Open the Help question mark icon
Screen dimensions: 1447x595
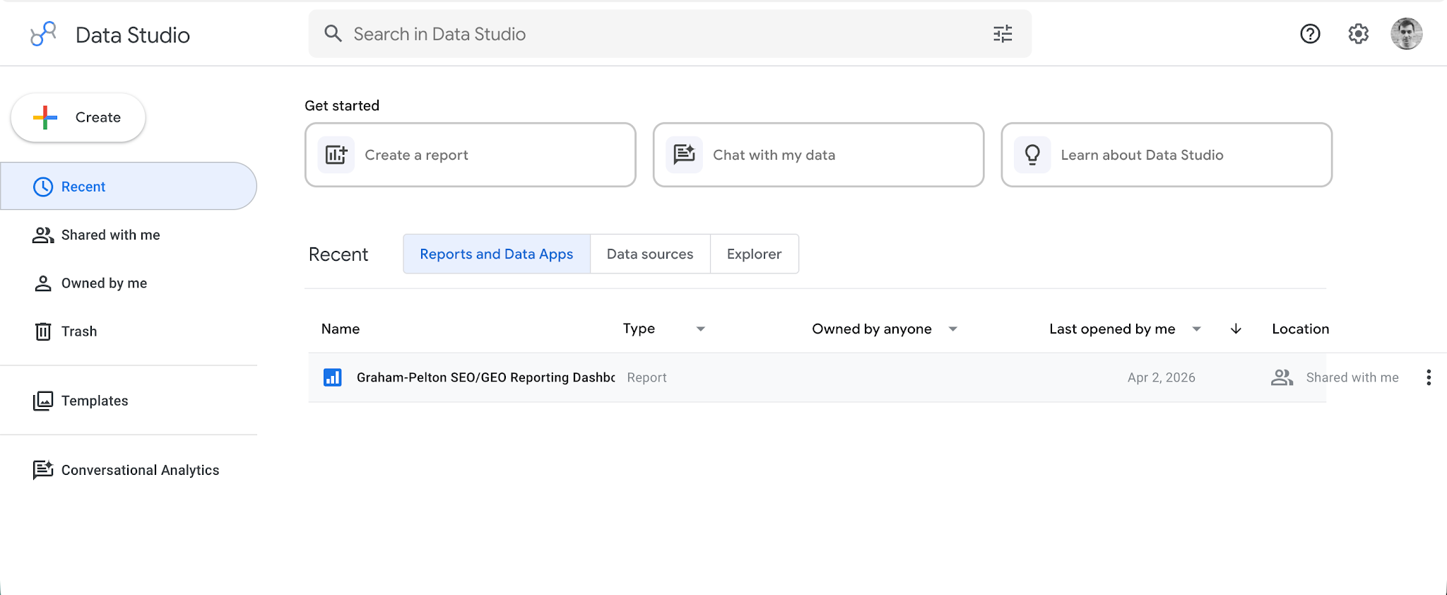click(x=1310, y=34)
